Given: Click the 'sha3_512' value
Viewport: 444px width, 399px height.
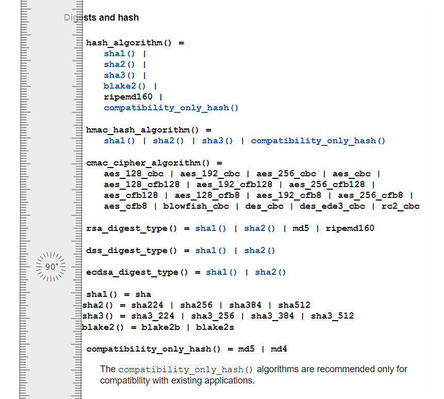Looking at the screenshot, I should coord(333,316).
